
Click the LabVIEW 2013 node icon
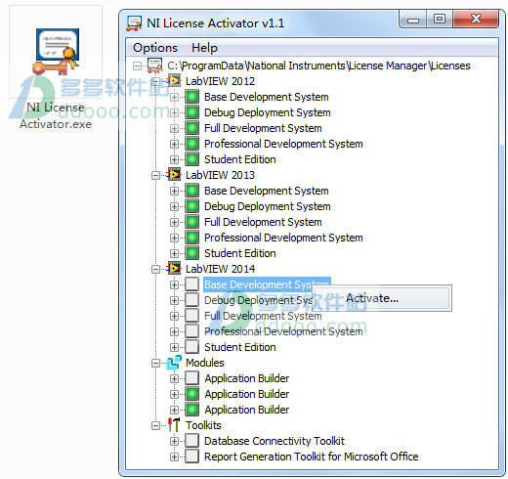174,175
